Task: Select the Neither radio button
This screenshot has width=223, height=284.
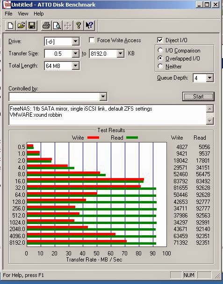Action: pyautogui.click(x=160, y=66)
